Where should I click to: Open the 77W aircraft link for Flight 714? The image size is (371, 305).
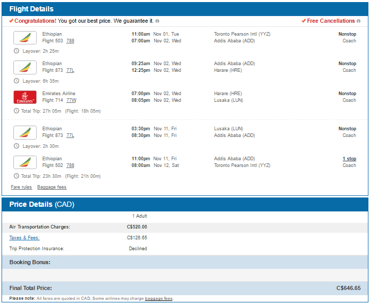point(71,100)
